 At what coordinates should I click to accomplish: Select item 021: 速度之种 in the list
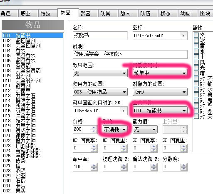[33, 136]
